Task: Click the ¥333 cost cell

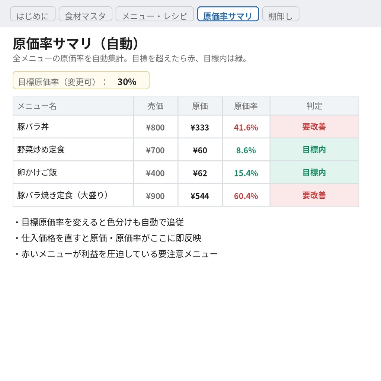Action: 200,127
